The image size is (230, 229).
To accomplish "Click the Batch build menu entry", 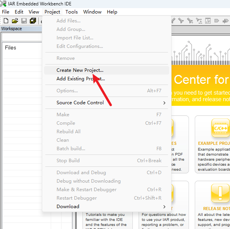I will [x=106, y=149].
